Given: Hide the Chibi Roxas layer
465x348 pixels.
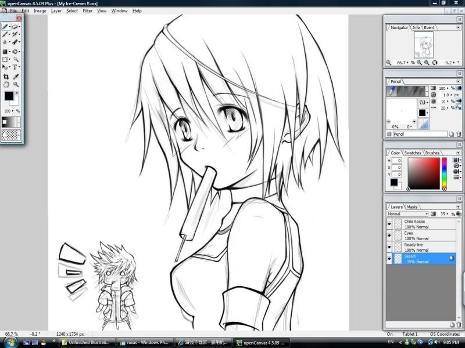Looking at the screenshot, I should click(389, 224).
